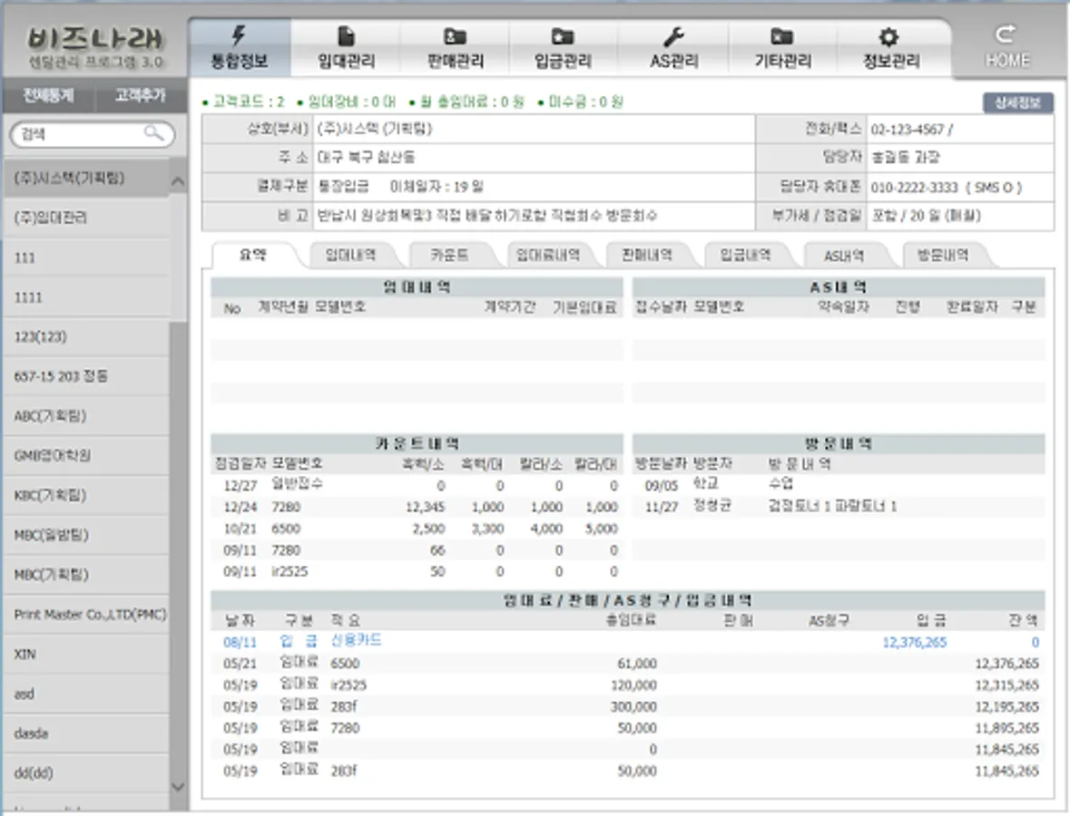This screenshot has height=816, width=1070.
Task: Click the magnifier icon in search box
Action: pos(154,134)
